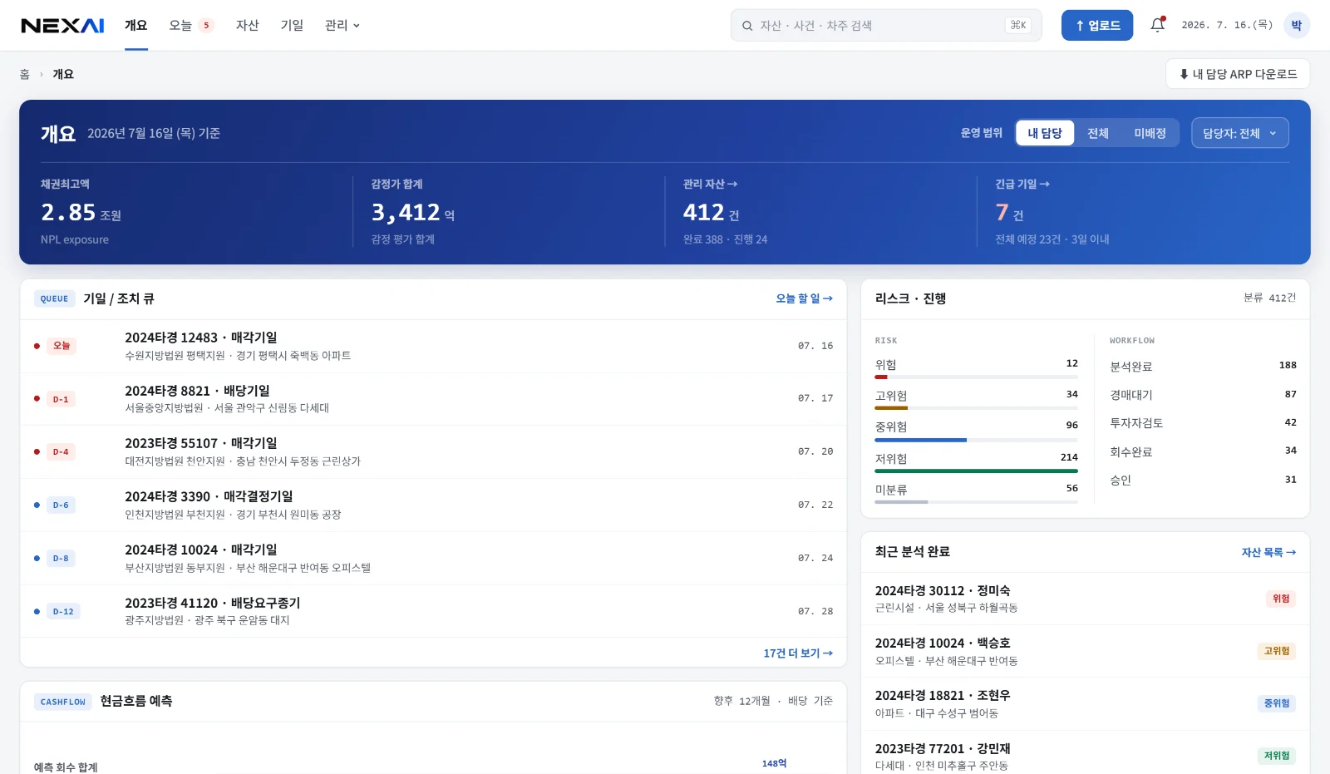Open 긴급 기일 stat link
Screen dimensions: 1330x774
pos(1022,184)
